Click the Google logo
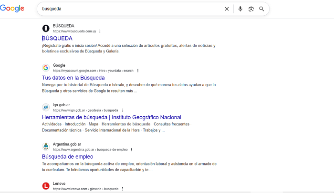 (x=15, y=9)
